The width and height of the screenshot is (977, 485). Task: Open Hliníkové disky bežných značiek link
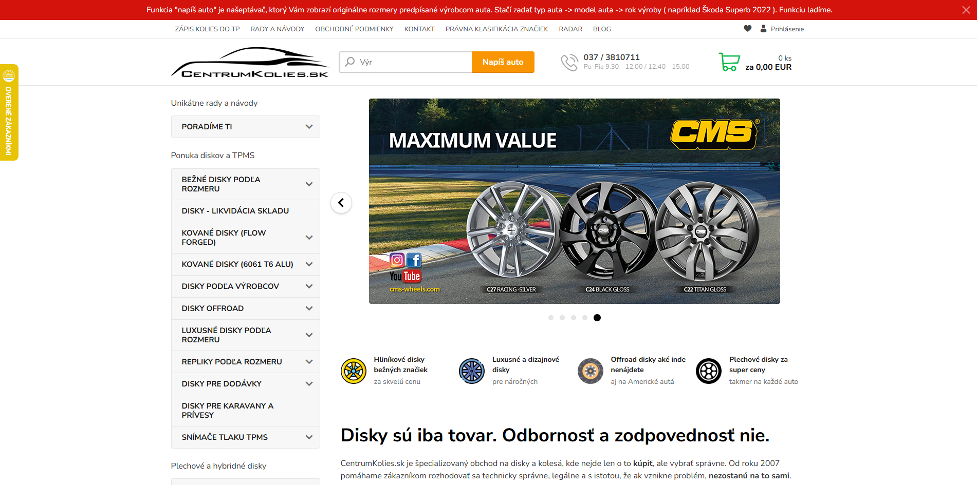401,364
